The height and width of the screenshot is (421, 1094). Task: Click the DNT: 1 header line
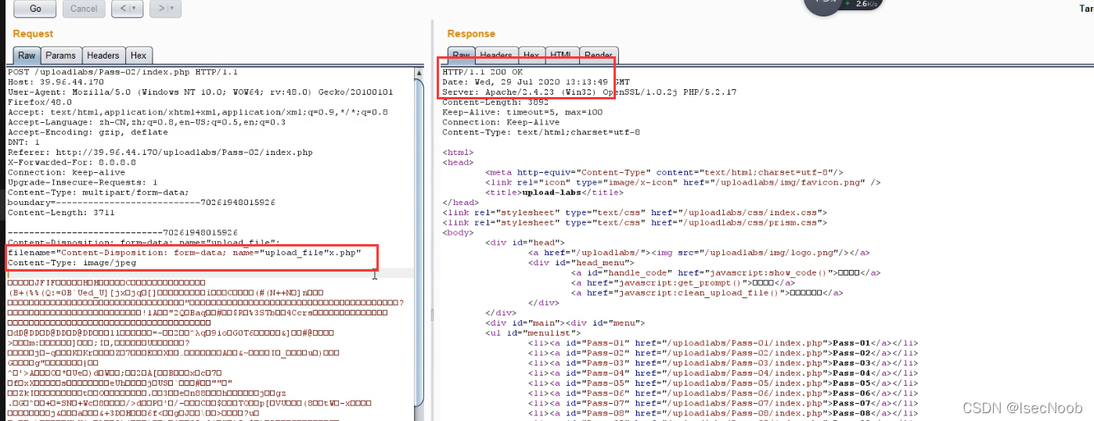(x=23, y=142)
